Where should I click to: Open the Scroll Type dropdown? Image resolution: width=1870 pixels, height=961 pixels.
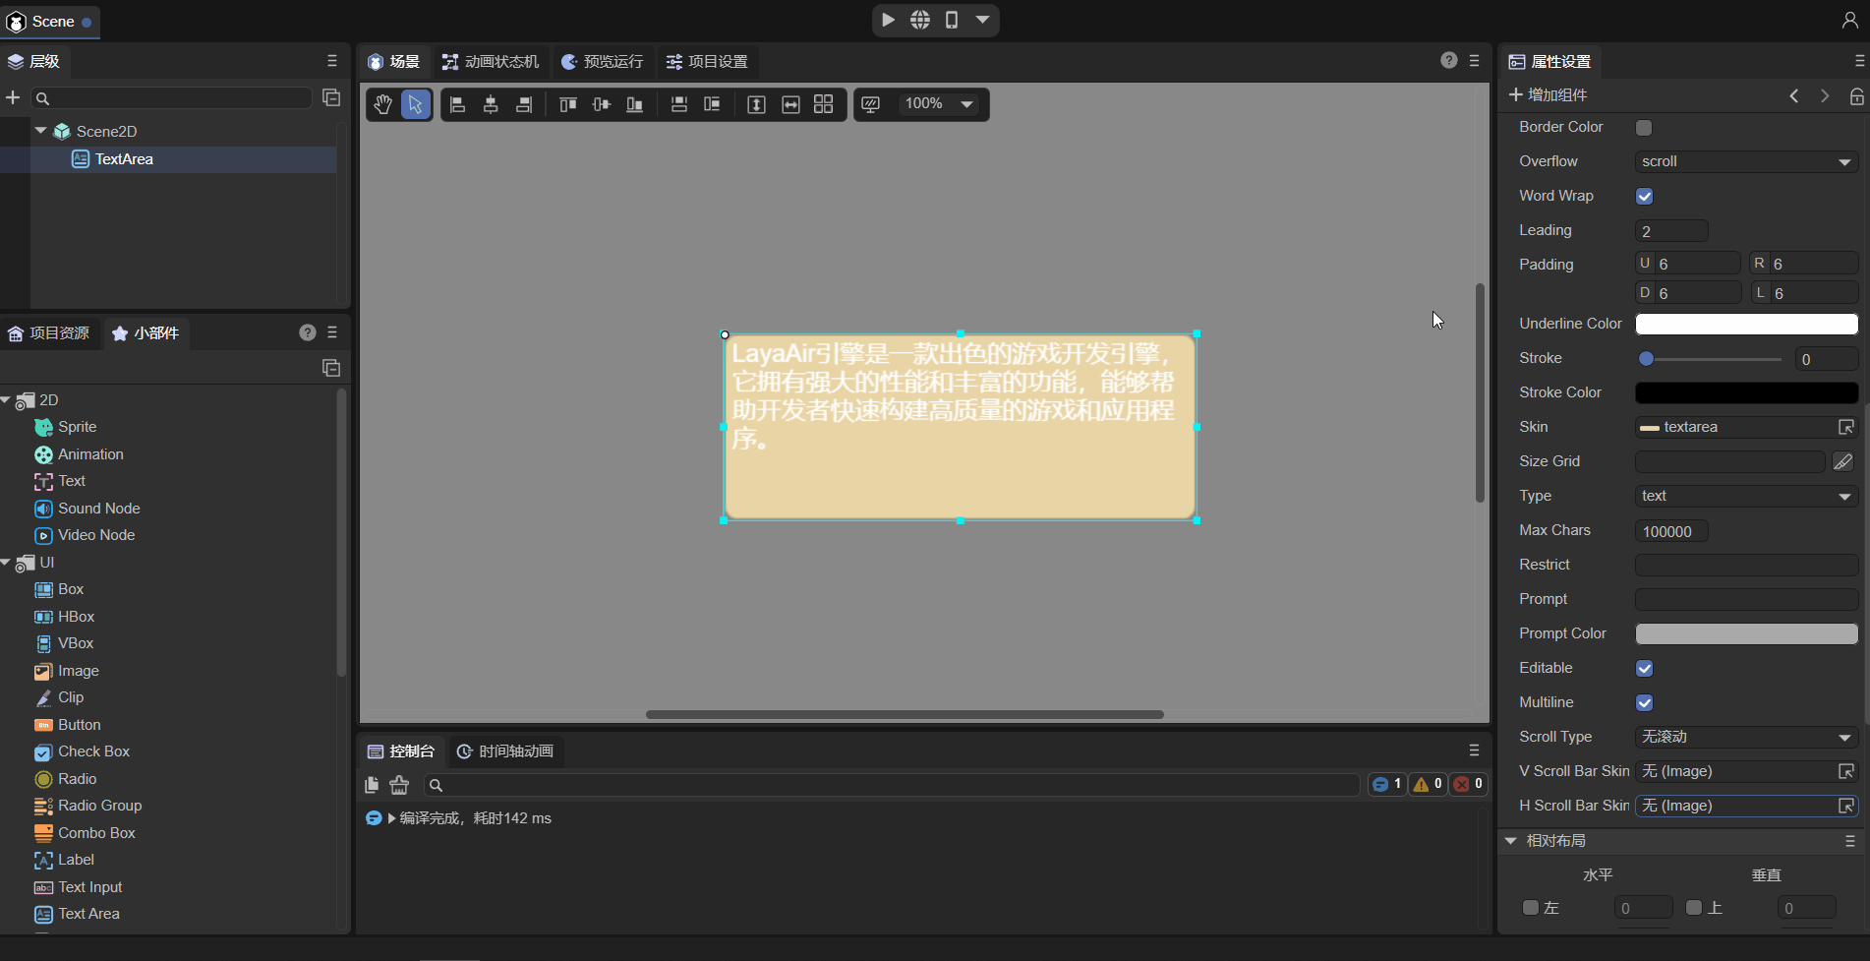(1745, 737)
